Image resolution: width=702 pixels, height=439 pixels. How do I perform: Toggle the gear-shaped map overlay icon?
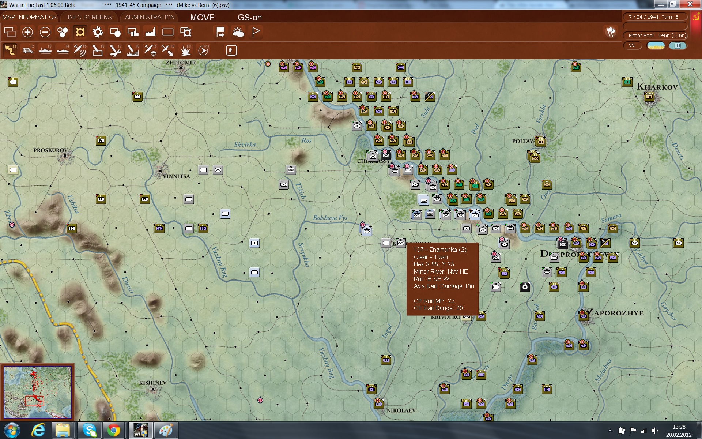click(x=98, y=32)
